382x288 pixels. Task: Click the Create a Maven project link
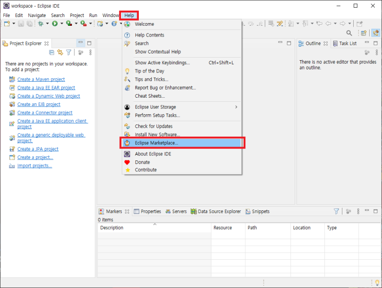(41, 79)
